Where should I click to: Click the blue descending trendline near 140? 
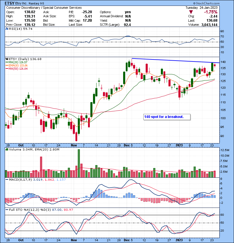point(175,61)
